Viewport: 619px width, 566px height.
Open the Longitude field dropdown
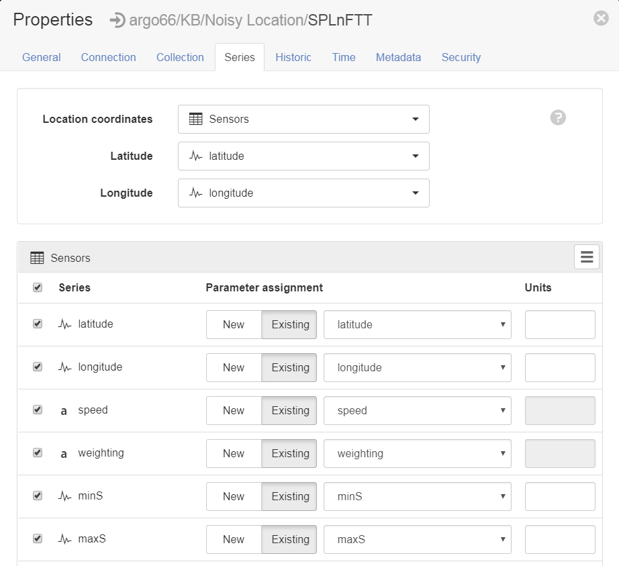(303, 193)
